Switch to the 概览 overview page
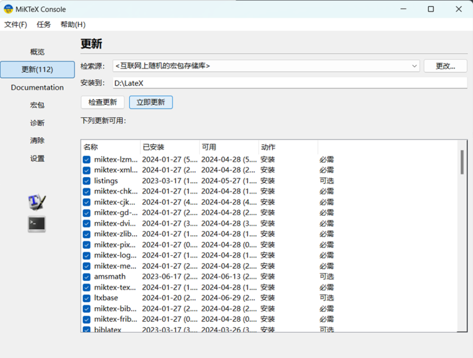The width and height of the screenshot is (473, 358). 37,52
